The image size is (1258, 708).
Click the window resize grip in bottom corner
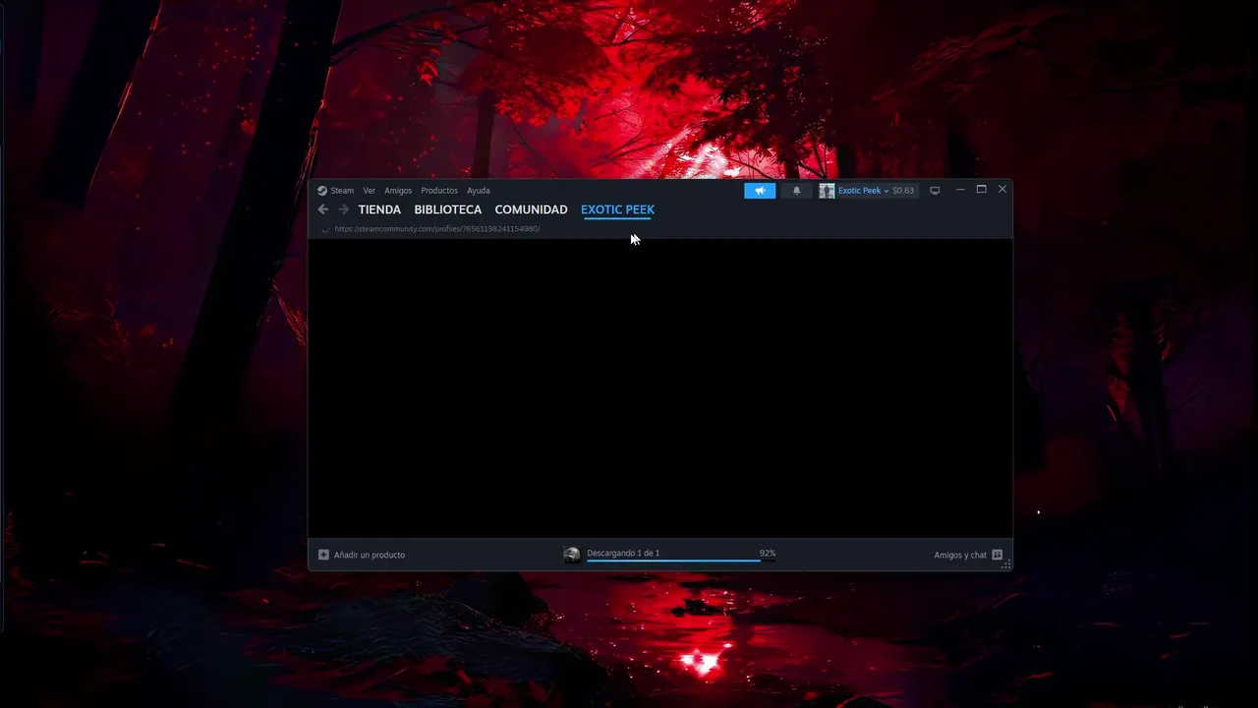click(x=1006, y=565)
